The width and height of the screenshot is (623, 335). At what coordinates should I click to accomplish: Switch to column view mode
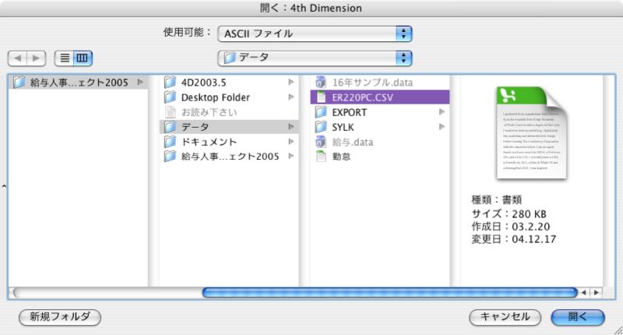82,58
